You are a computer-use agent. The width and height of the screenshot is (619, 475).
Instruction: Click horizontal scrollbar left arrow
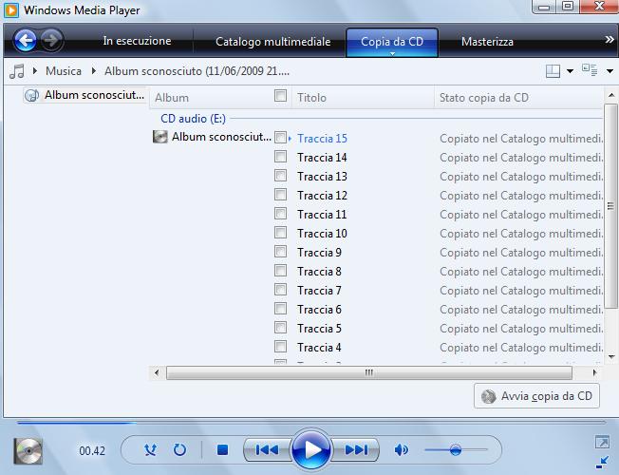click(x=157, y=372)
